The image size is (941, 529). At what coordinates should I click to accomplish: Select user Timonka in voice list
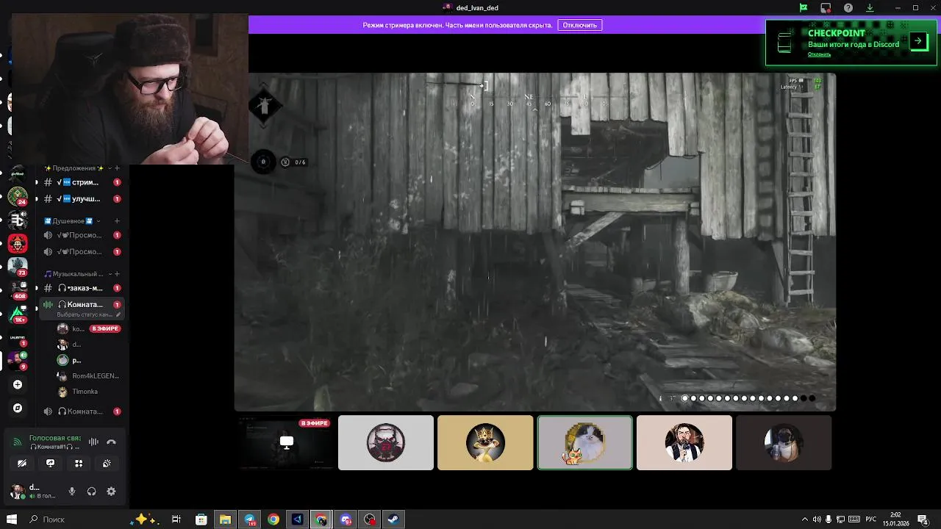(x=89, y=392)
